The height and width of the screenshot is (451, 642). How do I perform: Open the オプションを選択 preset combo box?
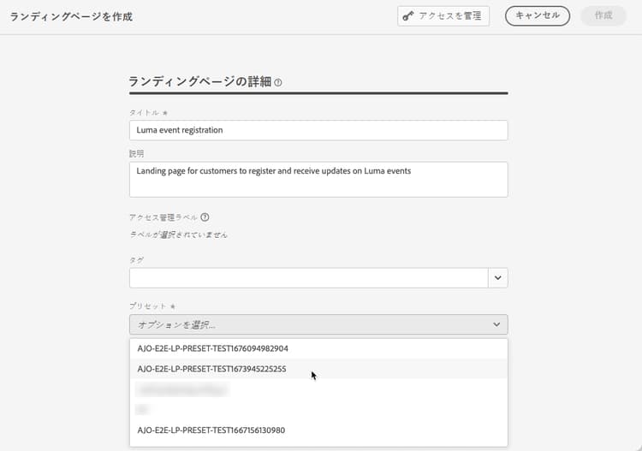tap(318, 324)
